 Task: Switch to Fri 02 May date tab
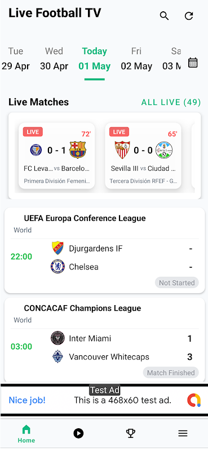click(136, 59)
